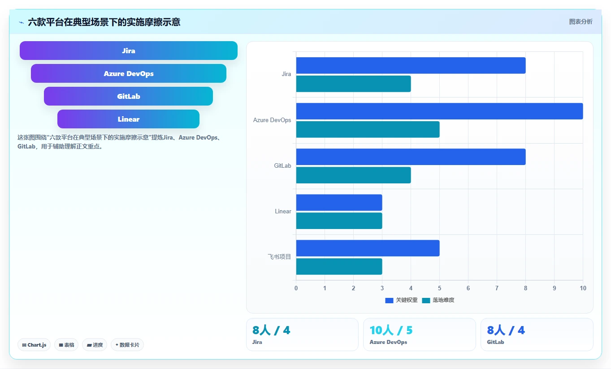The image size is (611, 369).
Task: Select the Azure DevOps funnel stage
Action: point(129,73)
